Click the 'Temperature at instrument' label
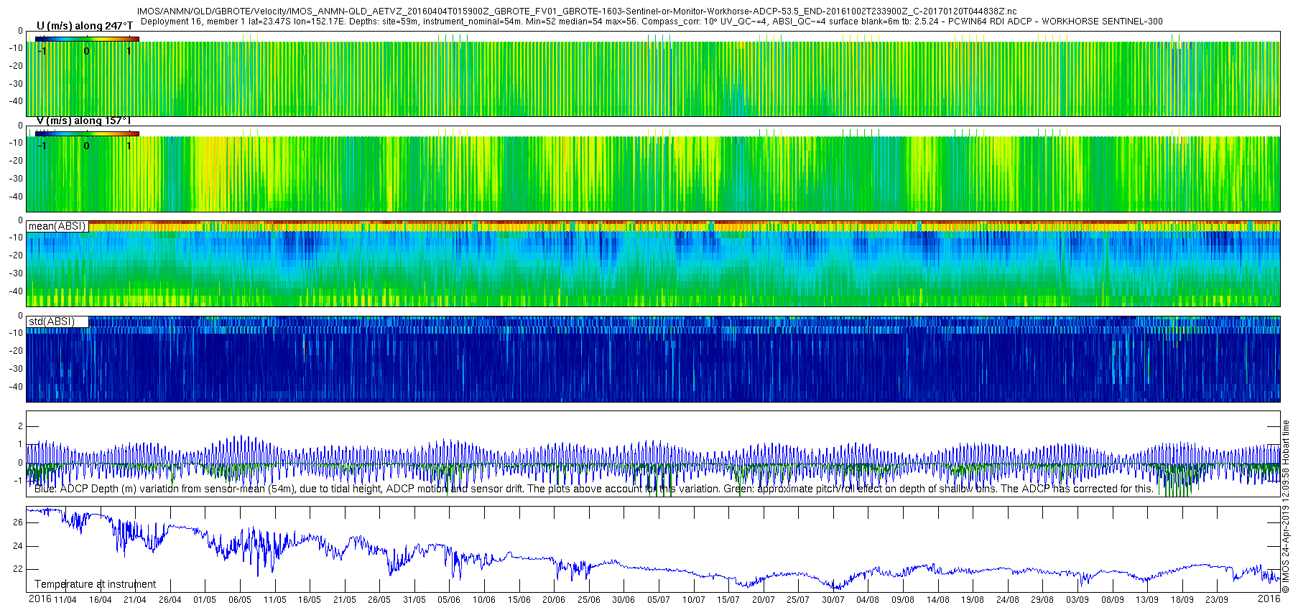1293x610 pixels. [95, 584]
